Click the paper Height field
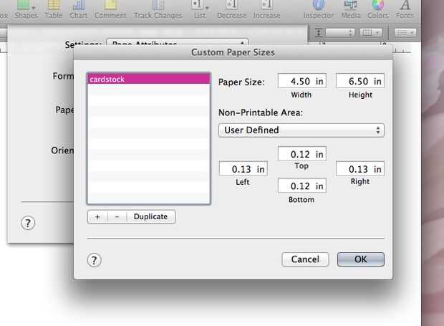This screenshot has height=326, width=444. click(x=360, y=81)
